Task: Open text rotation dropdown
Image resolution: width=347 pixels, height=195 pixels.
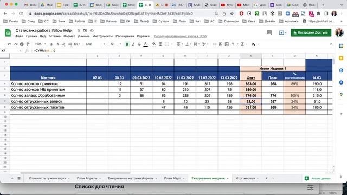Action: tap(205, 44)
